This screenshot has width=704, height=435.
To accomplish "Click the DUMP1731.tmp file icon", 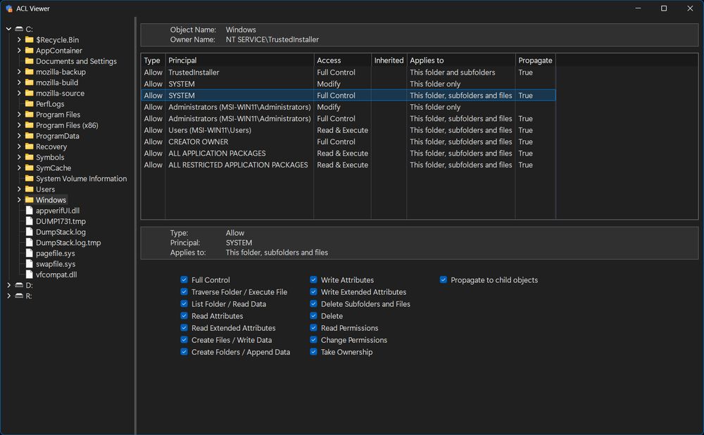I will 29,221.
